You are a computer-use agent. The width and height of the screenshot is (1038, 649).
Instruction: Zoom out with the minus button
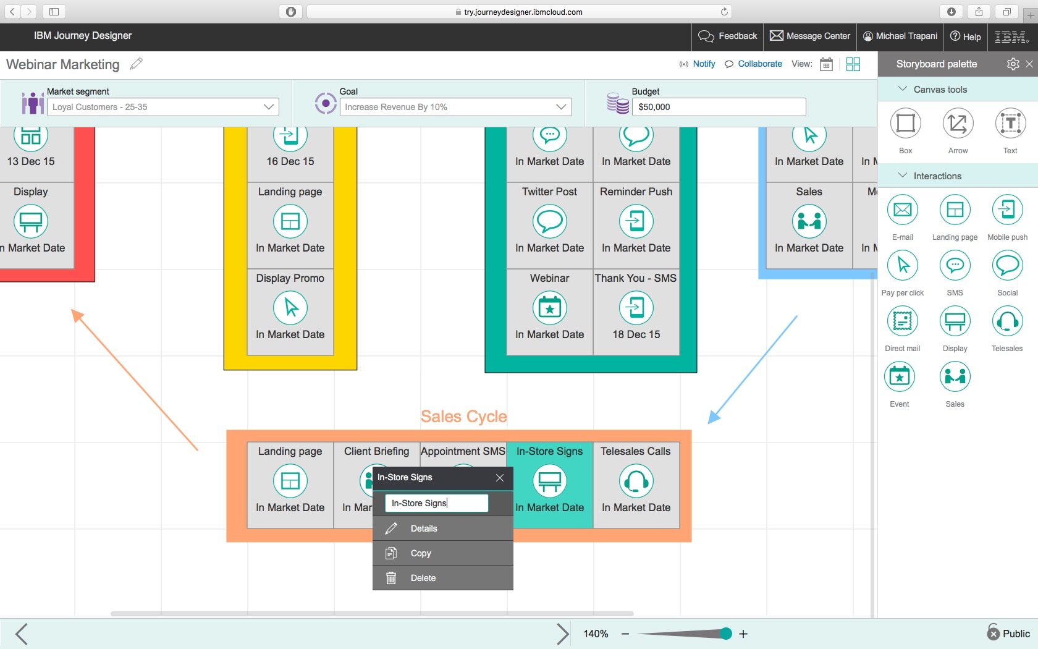pos(625,634)
